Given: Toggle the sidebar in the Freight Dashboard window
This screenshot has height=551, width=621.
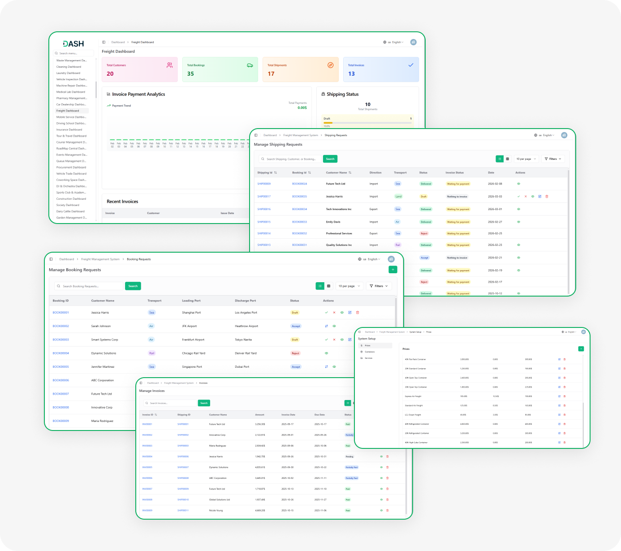Looking at the screenshot, I should coord(104,42).
